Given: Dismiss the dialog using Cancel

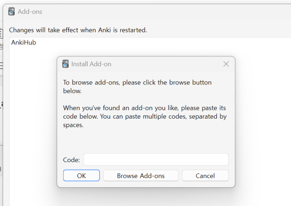Looking at the screenshot, I should pos(205,176).
